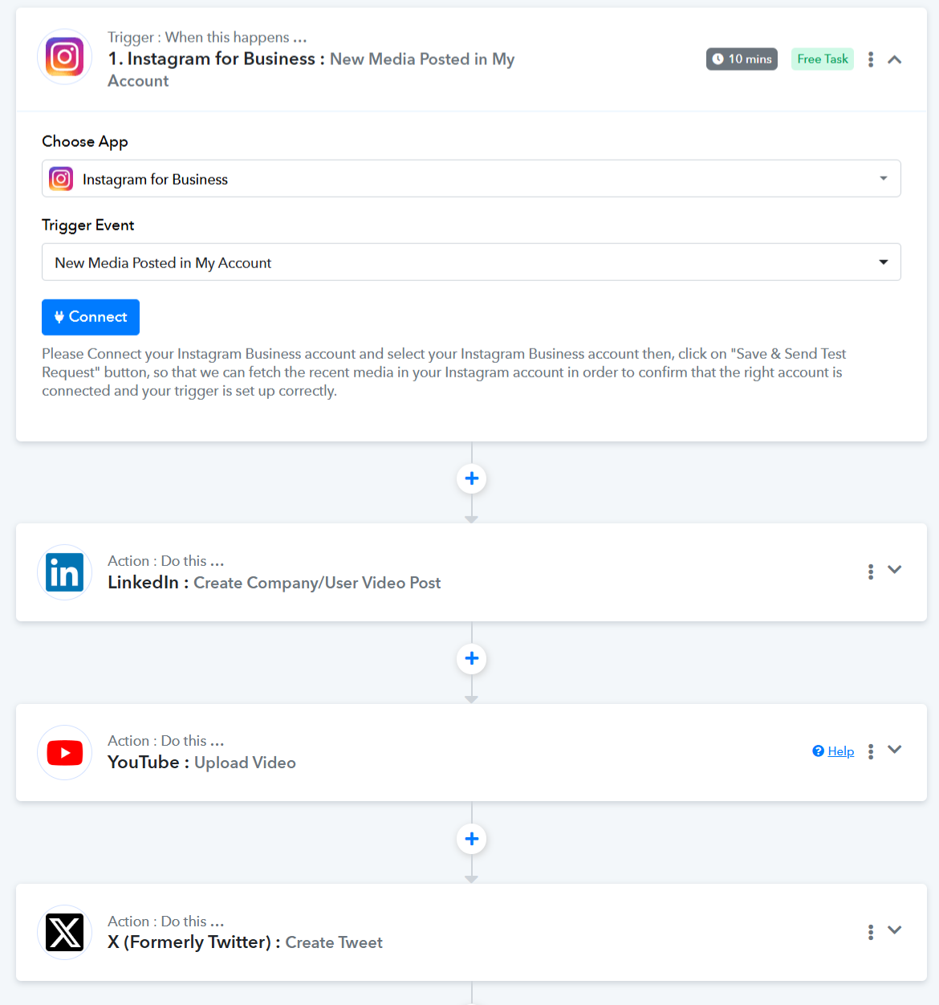
Task: Open the three-dot menu on Instagram trigger
Action: (871, 59)
